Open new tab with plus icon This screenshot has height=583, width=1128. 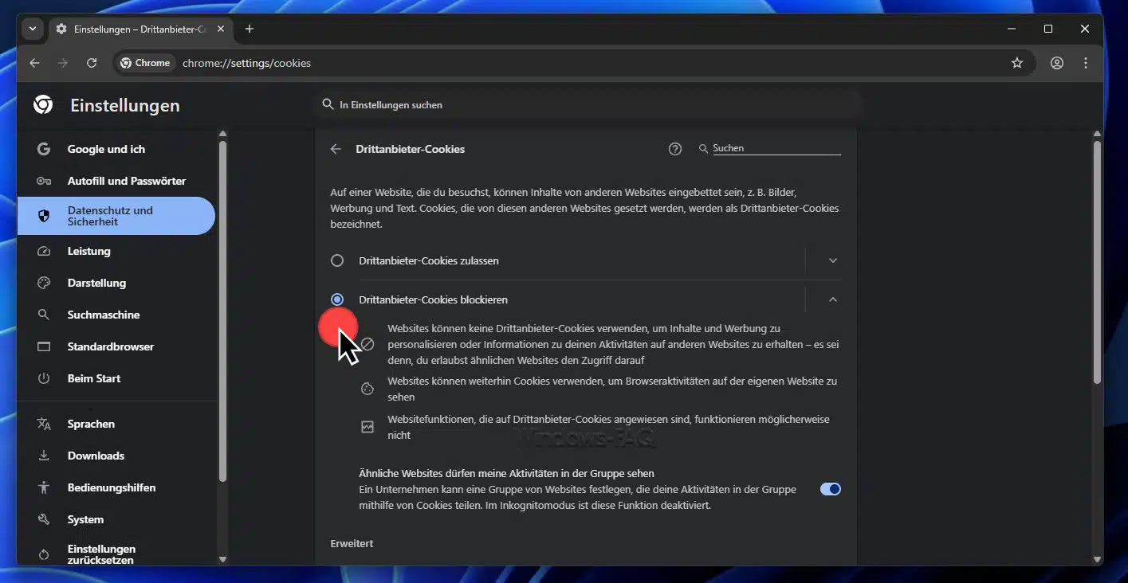[250, 29]
